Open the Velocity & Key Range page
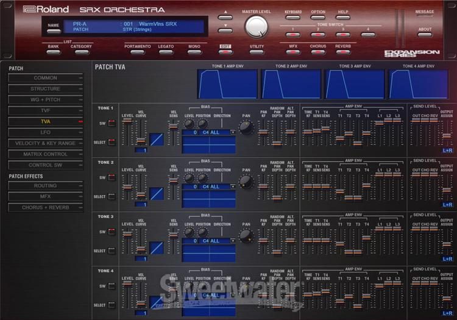 pos(46,143)
